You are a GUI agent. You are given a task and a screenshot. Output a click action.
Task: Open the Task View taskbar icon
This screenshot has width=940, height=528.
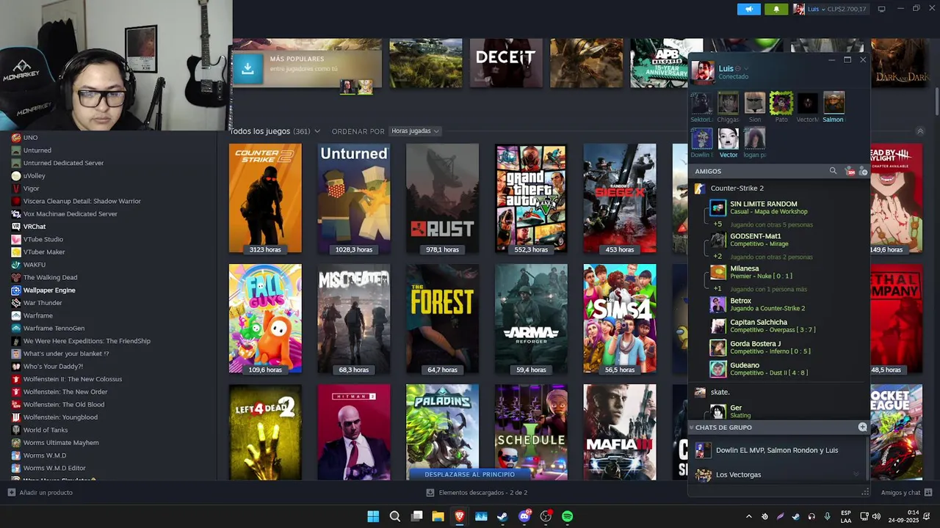click(x=417, y=516)
